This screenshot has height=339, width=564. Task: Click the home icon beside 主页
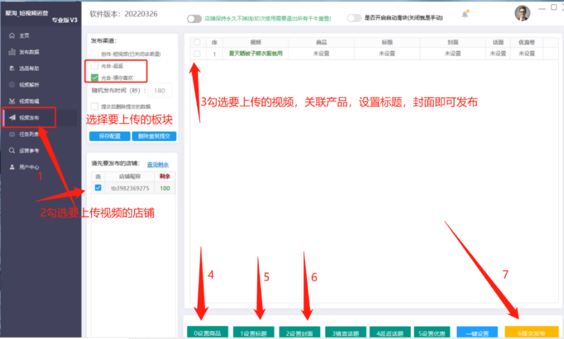12,35
